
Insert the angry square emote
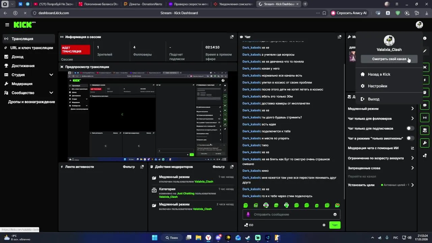coord(256,205)
